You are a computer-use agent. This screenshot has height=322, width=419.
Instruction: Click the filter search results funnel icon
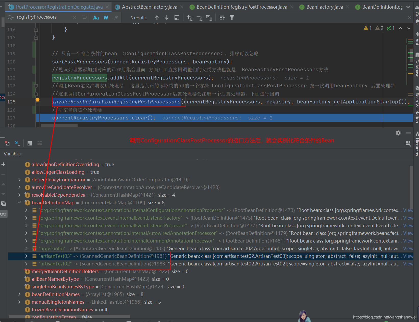(232, 18)
